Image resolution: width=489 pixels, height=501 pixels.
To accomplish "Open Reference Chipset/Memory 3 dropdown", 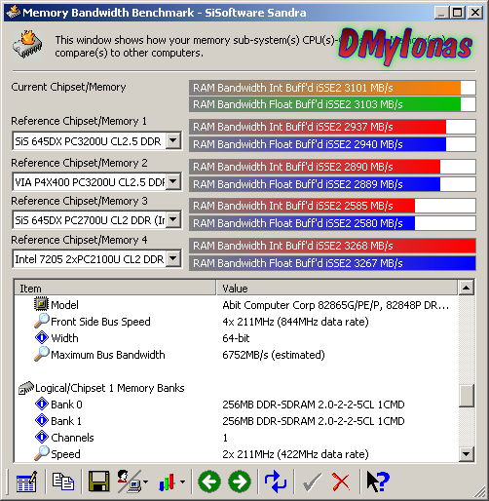I will click(x=173, y=220).
